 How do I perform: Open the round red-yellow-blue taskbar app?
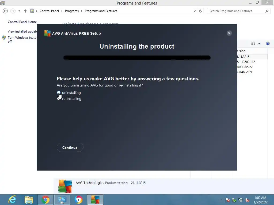coord(78,200)
